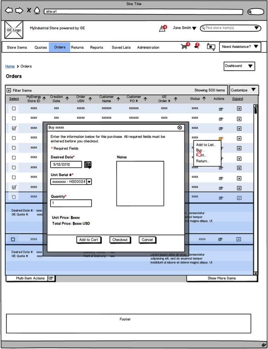268x349 pixels.
Task: Tick the checkbox in the sixth table row
Action: point(14,158)
